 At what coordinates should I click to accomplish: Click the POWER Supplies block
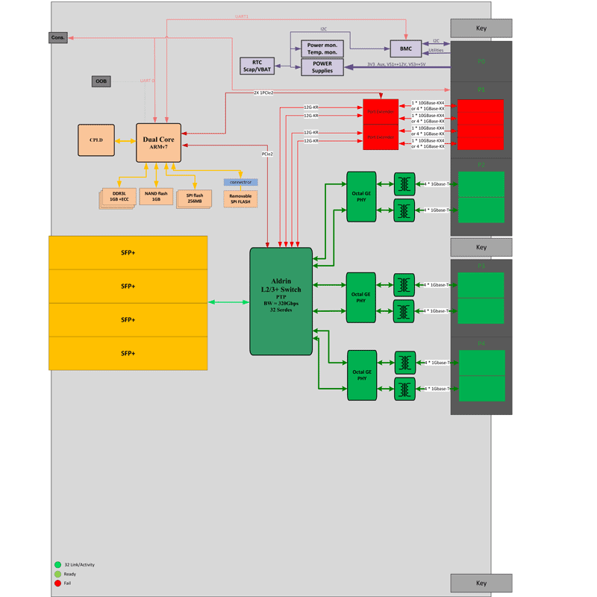click(x=322, y=67)
